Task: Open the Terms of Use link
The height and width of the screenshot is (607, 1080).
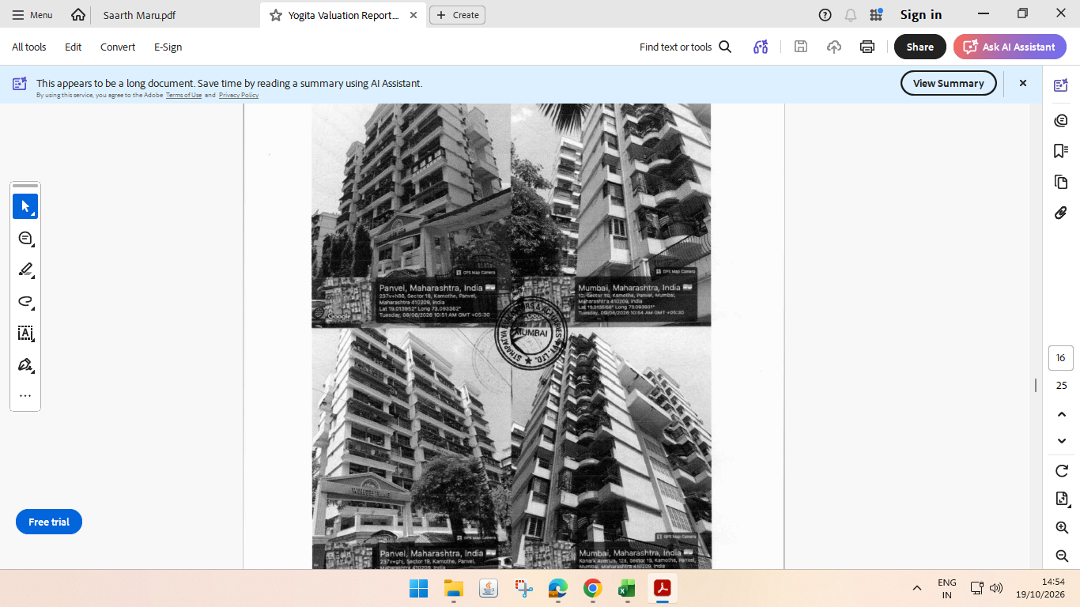Action: tap(184, 95)
